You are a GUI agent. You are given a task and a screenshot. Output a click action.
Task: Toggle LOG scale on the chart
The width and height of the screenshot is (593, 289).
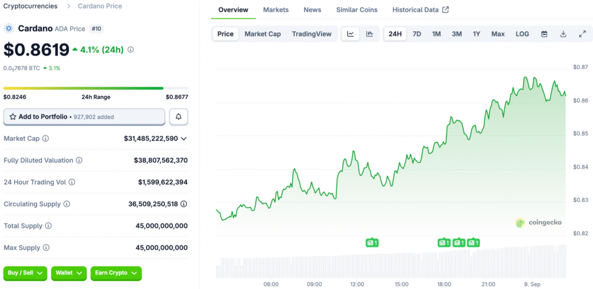522,34
